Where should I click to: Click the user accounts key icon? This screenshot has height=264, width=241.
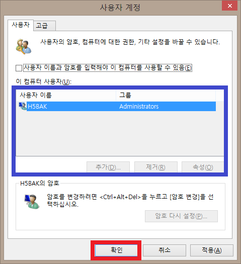(x=24, y=46)
